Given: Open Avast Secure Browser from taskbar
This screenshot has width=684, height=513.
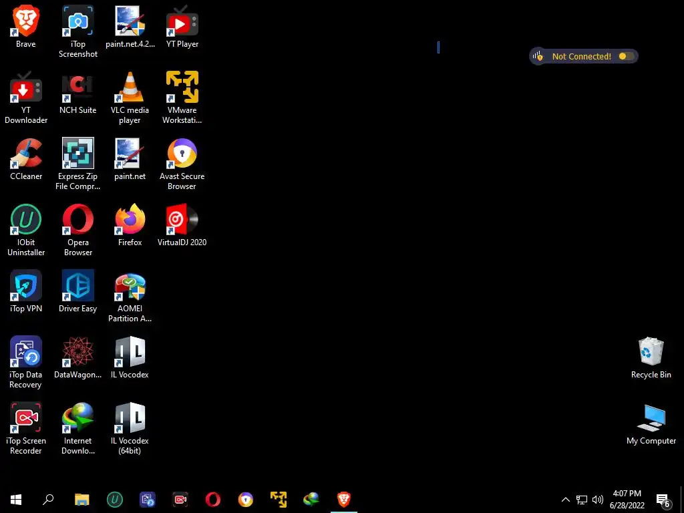Looking at the screenshot, I should [246, 500].
